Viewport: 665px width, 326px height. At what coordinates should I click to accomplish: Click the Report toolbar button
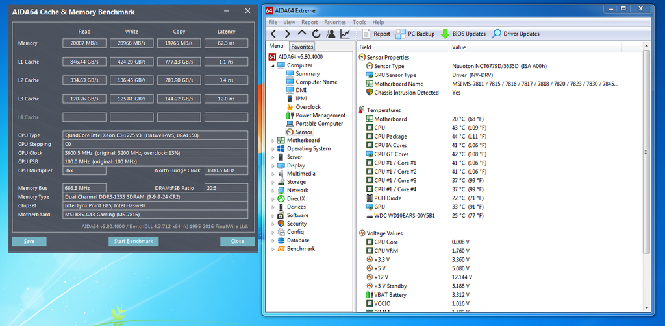376,34
